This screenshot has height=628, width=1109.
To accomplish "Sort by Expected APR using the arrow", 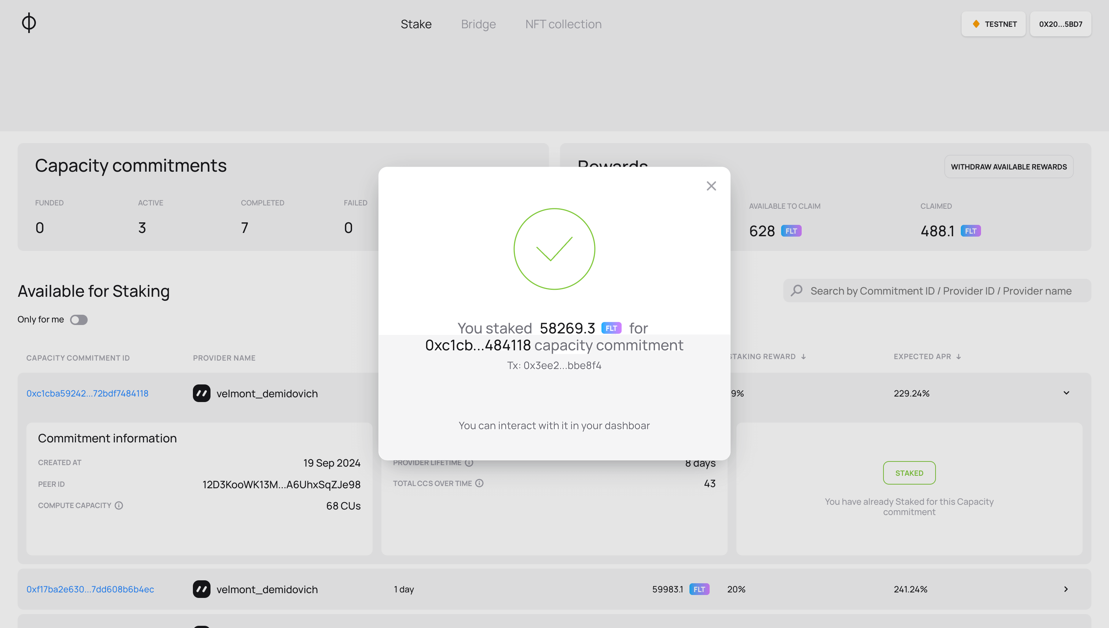I will click(959, 356).
